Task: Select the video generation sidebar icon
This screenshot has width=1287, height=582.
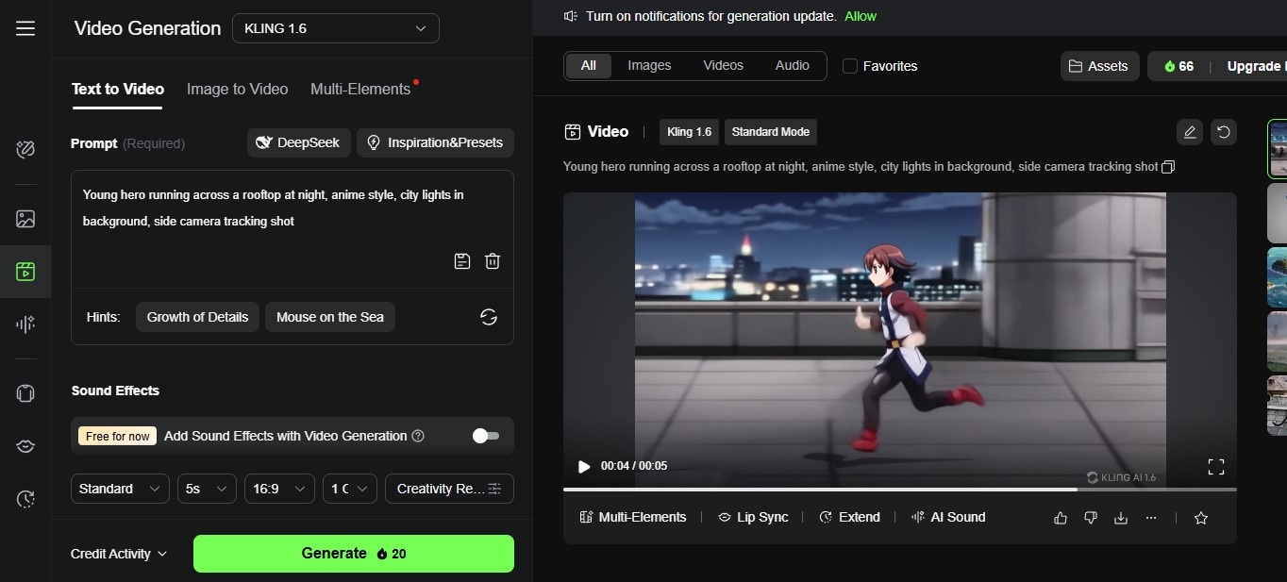Action: [25, 272]
